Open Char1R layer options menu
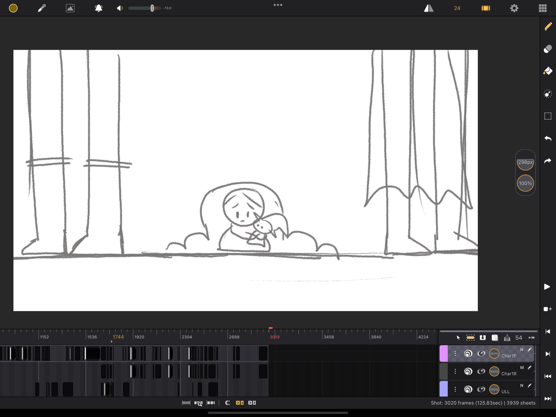This screenshot has width=556, height=417. (x=455, y=371)
